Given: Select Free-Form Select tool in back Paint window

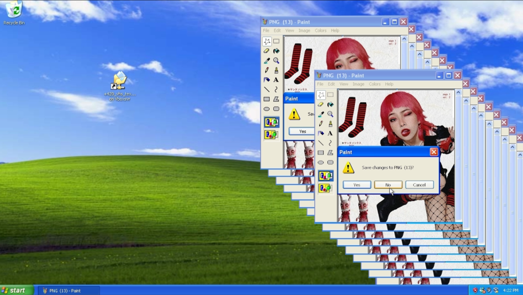Looking at the screenshot, I should pyautogui.click(x=267, y=41).
